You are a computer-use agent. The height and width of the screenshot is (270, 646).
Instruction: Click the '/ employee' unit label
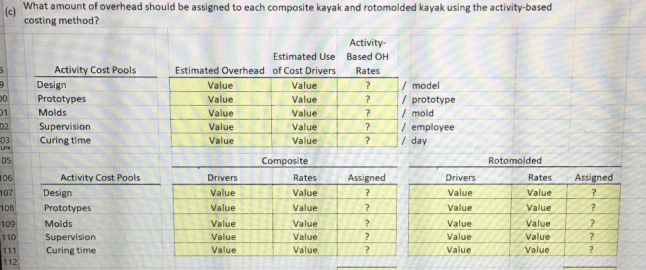[x=428, y=127]
